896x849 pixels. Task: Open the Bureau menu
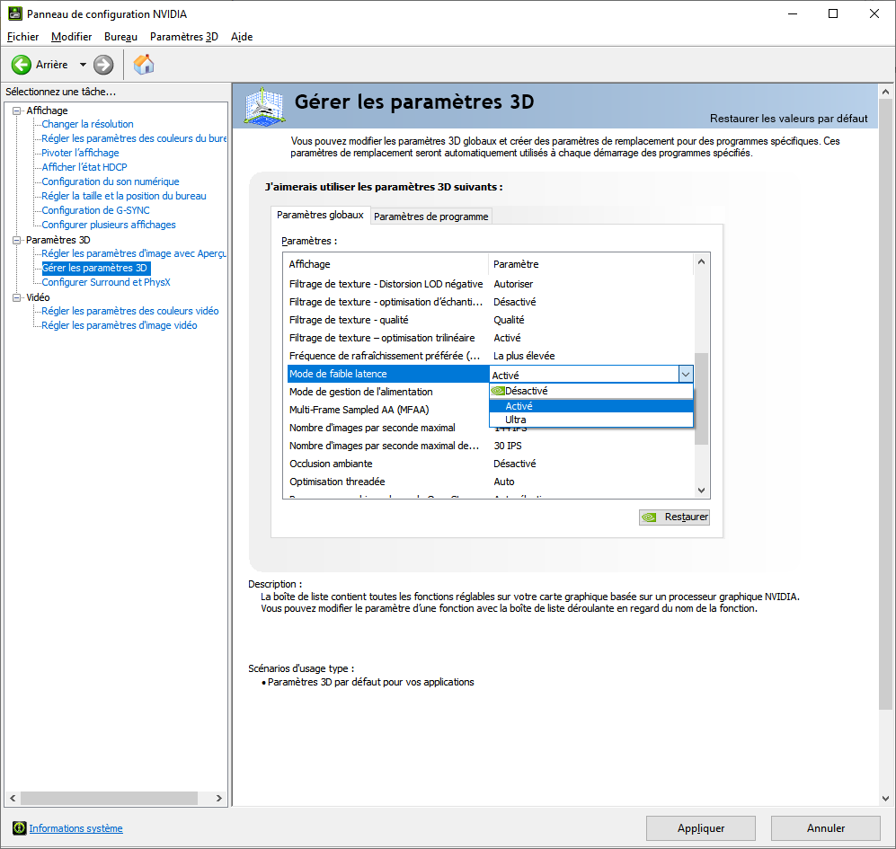tap(120, 37)
